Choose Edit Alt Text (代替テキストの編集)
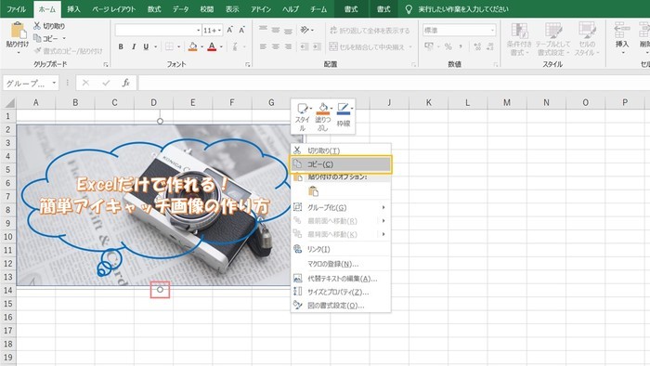The height and width of the screenshot is (366, 650). pos(341,279)
